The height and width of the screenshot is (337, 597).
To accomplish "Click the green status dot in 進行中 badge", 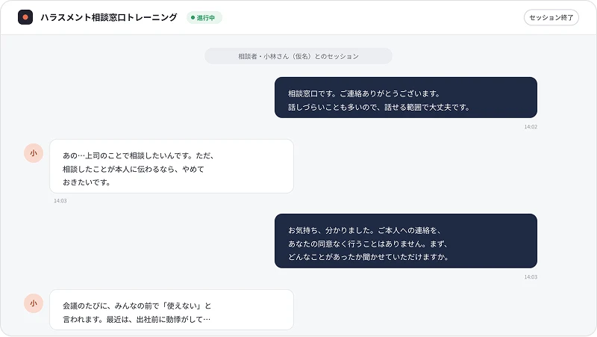I will (x=193, y=17).
